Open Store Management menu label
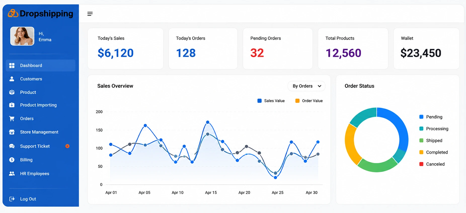The width and height of the screenshot is (466, 213). [x=39, y=132]
